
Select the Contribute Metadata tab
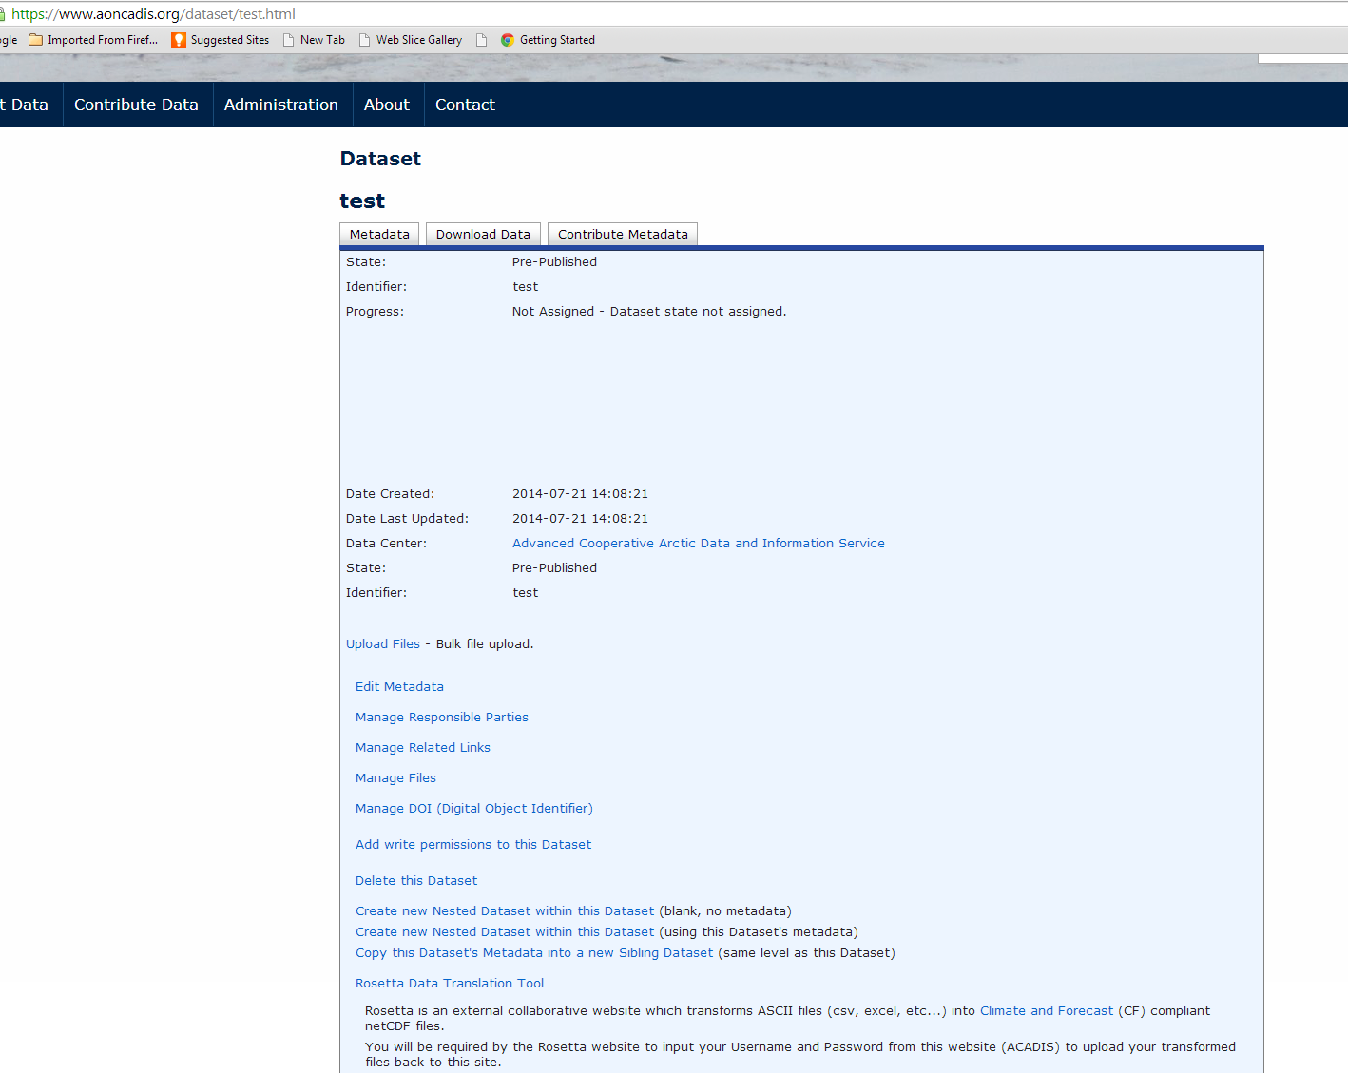click(623, 235)
